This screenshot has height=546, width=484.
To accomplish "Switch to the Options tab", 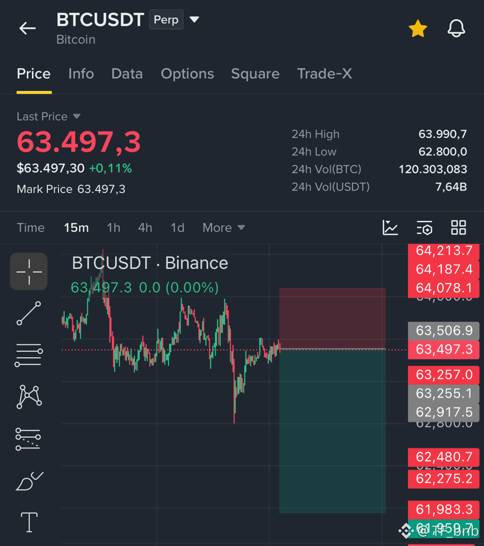I will click(187, 74).
